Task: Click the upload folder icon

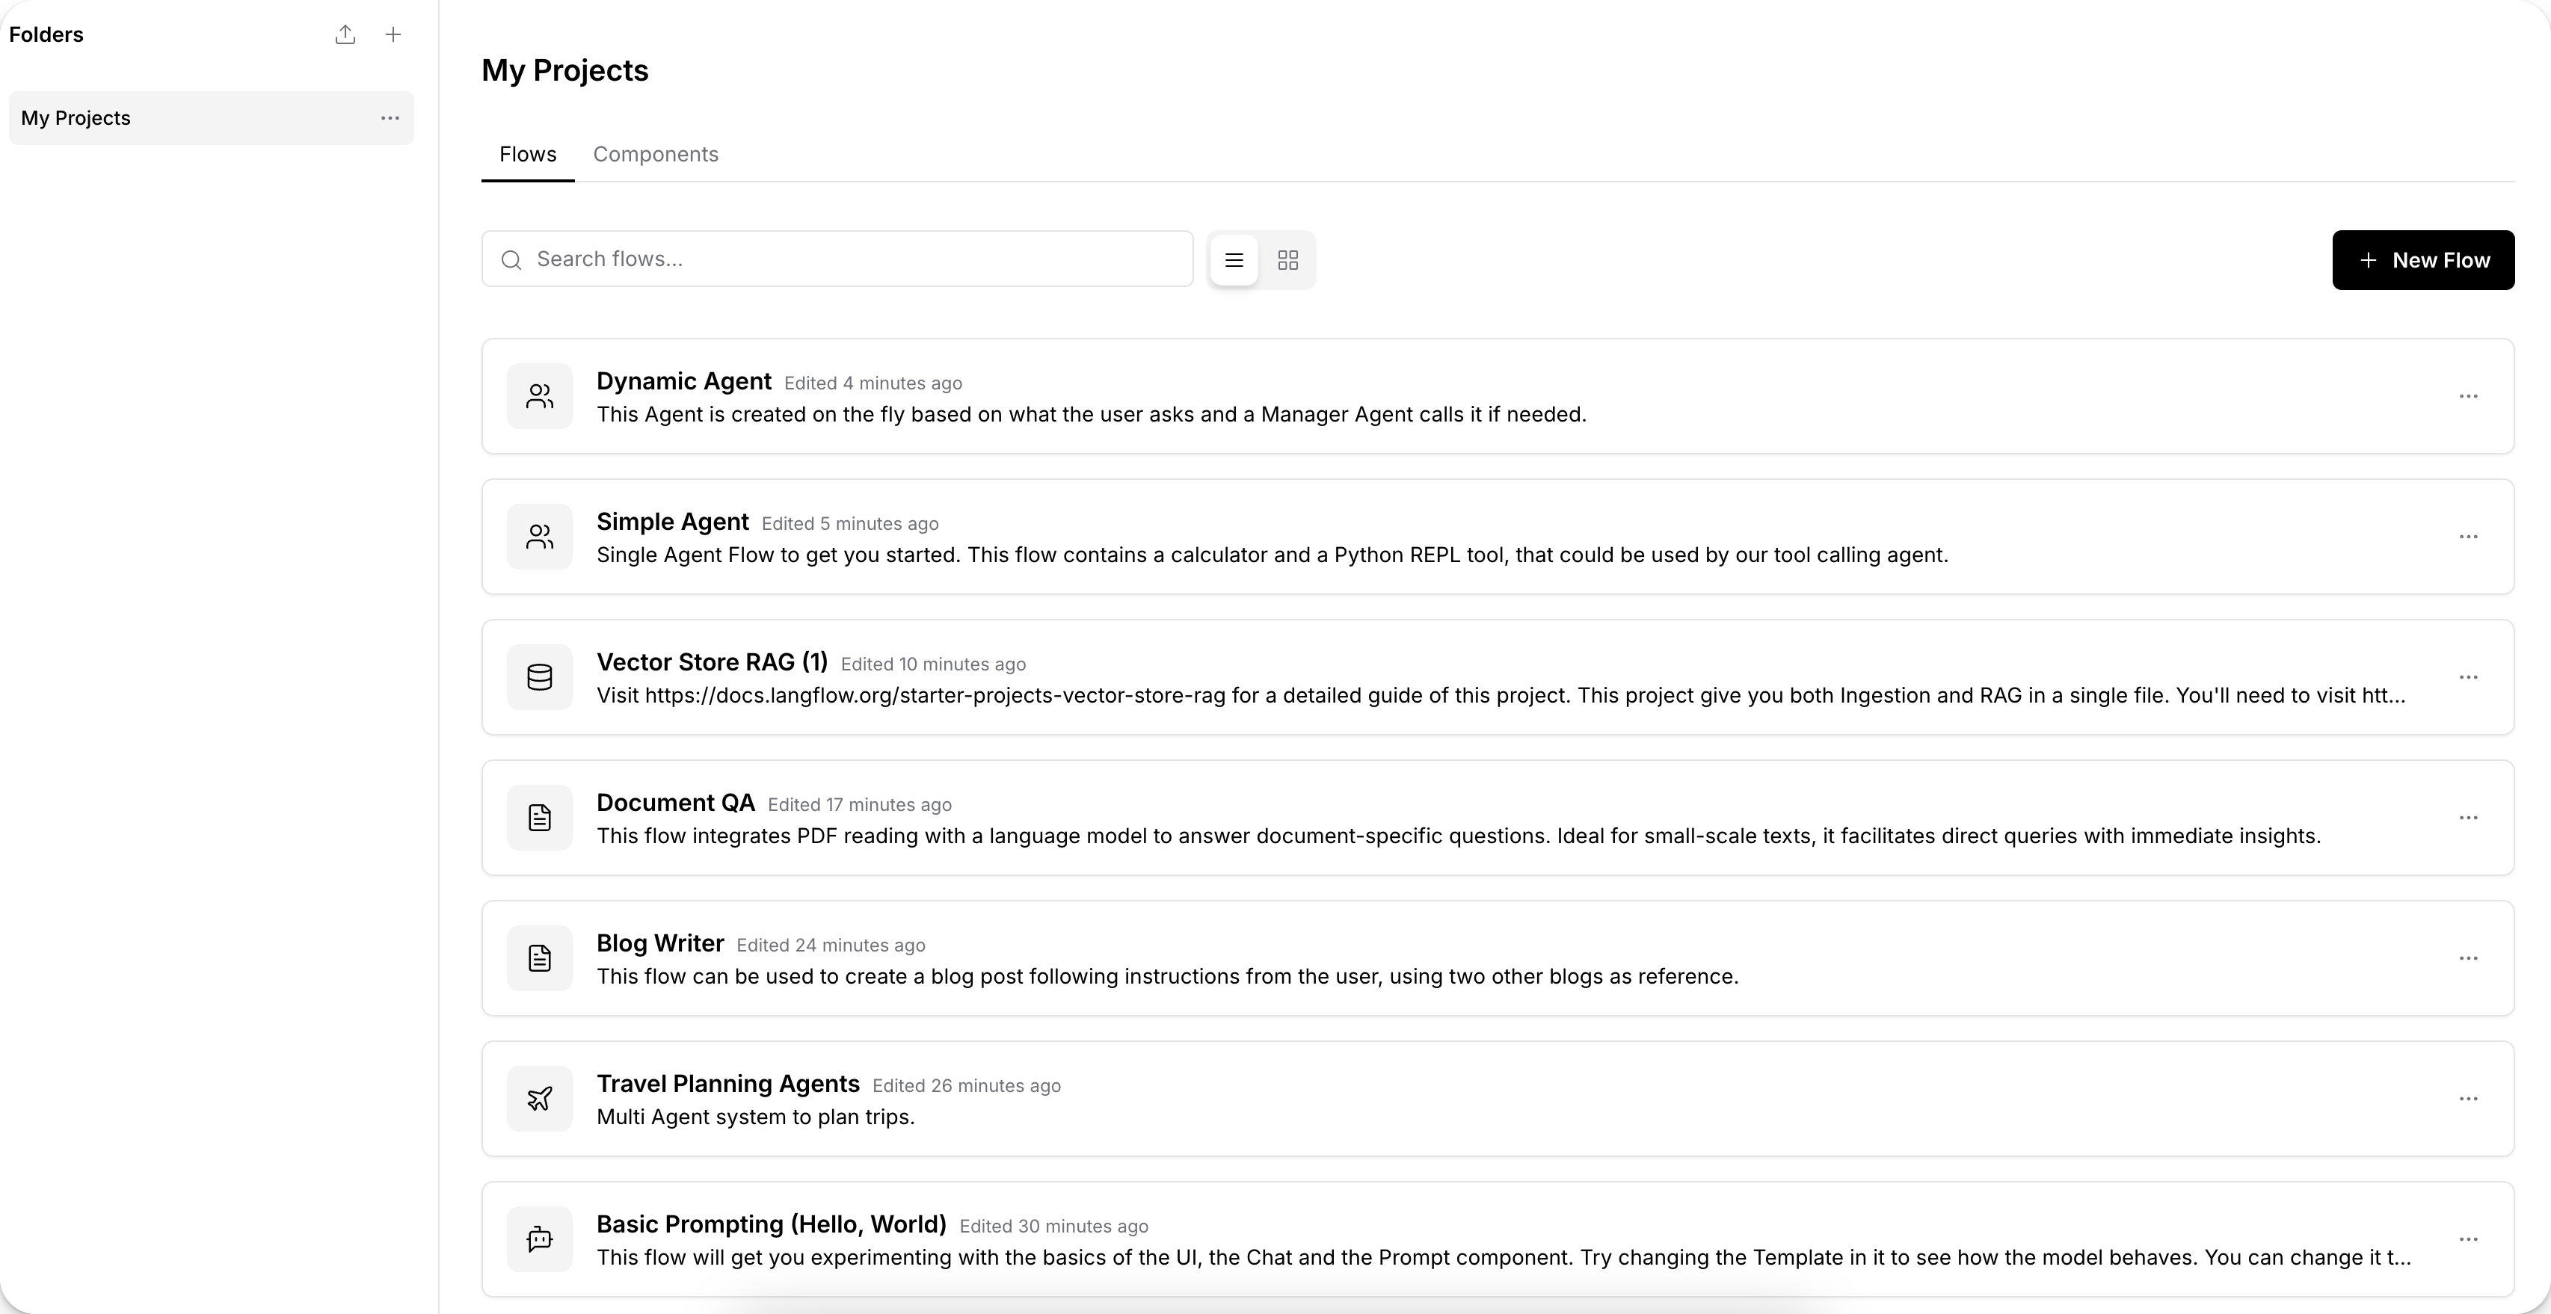Action: pos(345,34)
